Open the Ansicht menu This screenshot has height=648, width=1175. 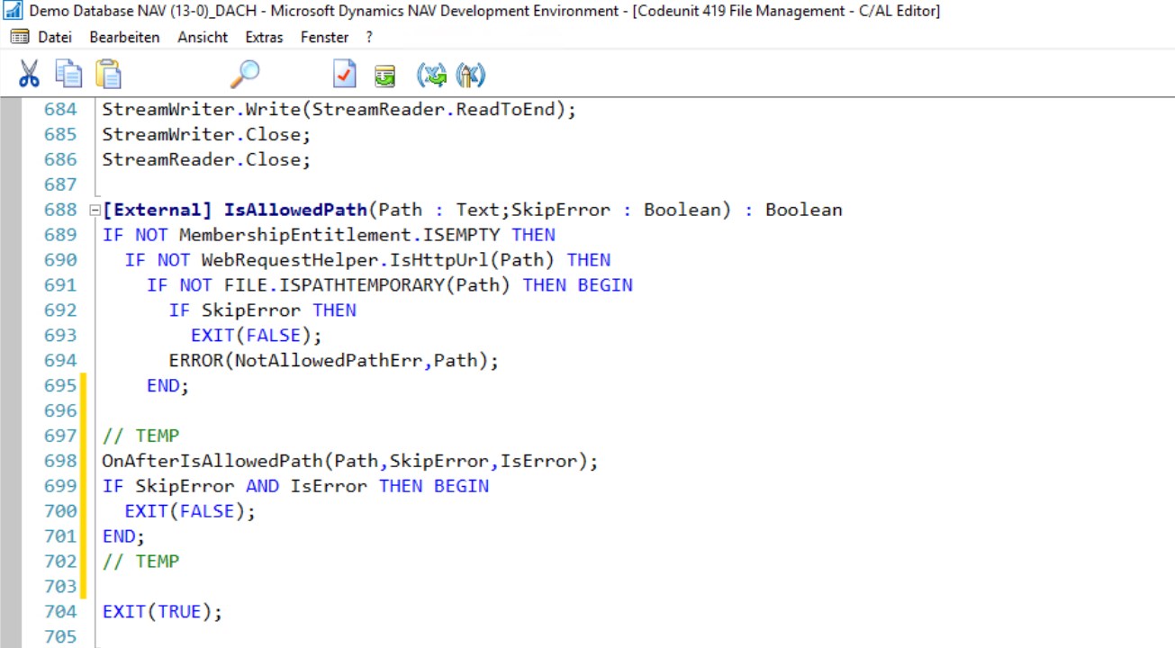(202, 37)
